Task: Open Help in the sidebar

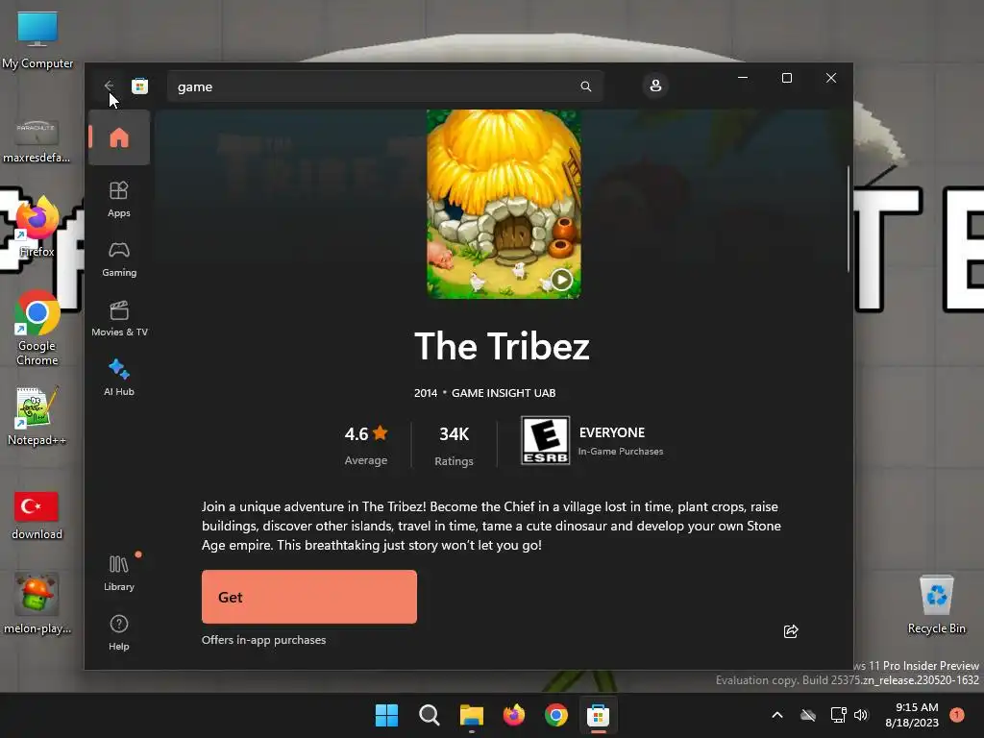Action: [x=119, y=632]
